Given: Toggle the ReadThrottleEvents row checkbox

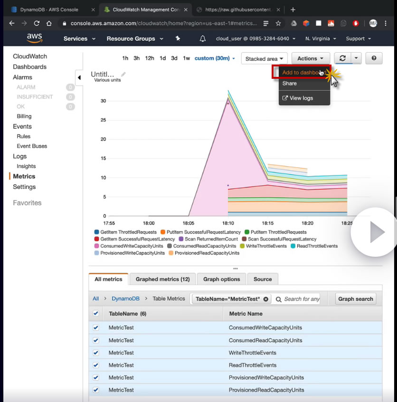Looking at the screenshot, I should [x=96, y=365].
